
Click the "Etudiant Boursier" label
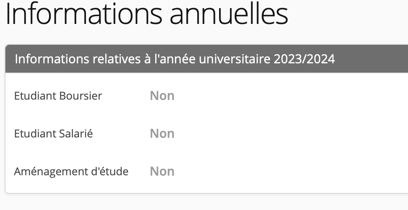(x=58, y=96)
